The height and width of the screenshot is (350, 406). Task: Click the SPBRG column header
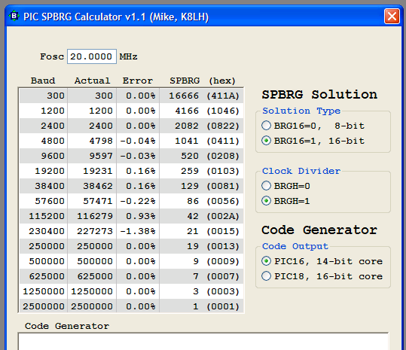coord(185,81)
